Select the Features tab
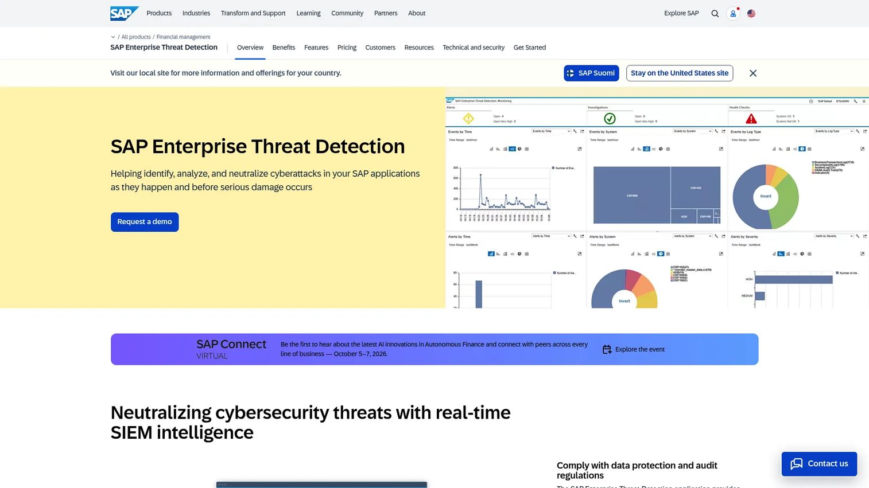Screen dimensions: 869x488 (316, 48)
